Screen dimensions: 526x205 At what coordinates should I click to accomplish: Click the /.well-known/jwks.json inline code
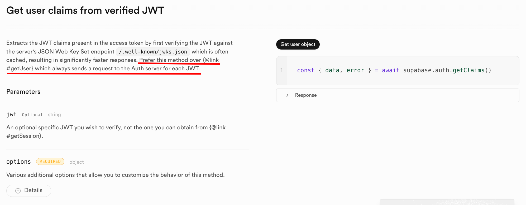(153, 52)
